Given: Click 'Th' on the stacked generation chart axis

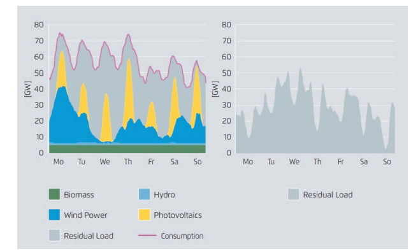Looking at the screenshot, I should pos(128,162).
